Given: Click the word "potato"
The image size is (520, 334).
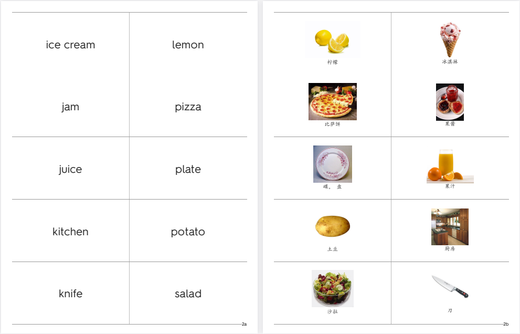Looking at the screenshot, I should [188, 232].
